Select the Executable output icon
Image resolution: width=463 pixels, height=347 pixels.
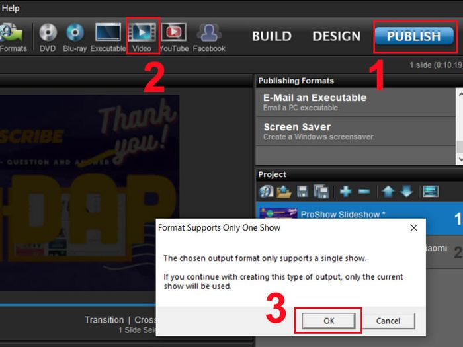point(108,38)
